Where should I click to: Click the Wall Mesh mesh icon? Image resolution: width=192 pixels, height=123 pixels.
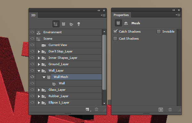pyautogui.click(x=49, y=77)
